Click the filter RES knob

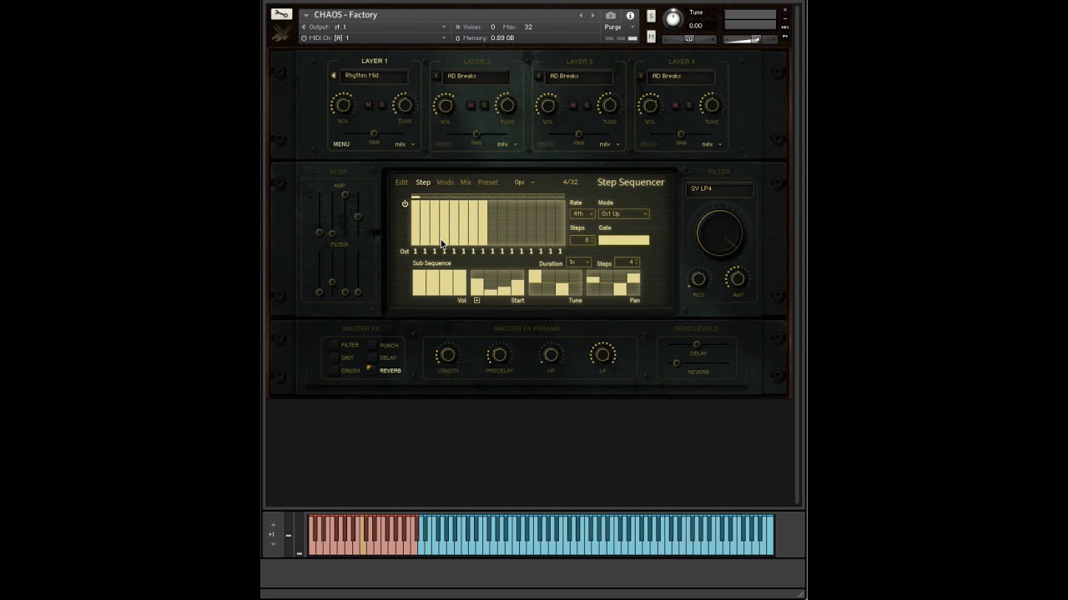coord(698,279)
